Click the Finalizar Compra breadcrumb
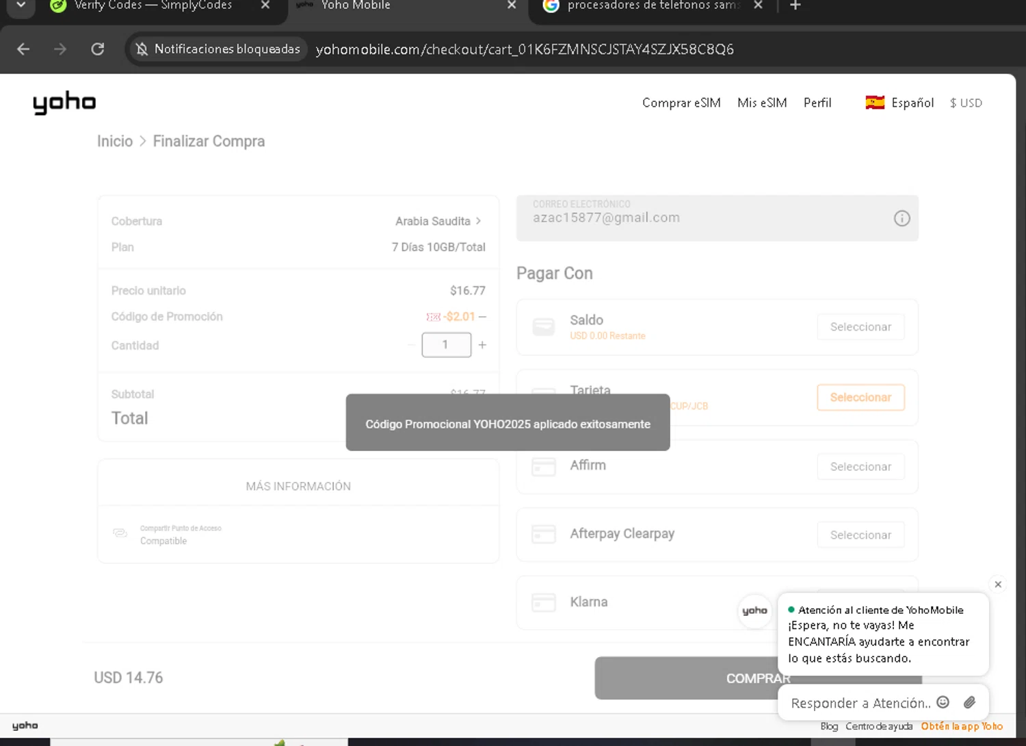This screenshot has width=1026, height=746. (209, 141)
